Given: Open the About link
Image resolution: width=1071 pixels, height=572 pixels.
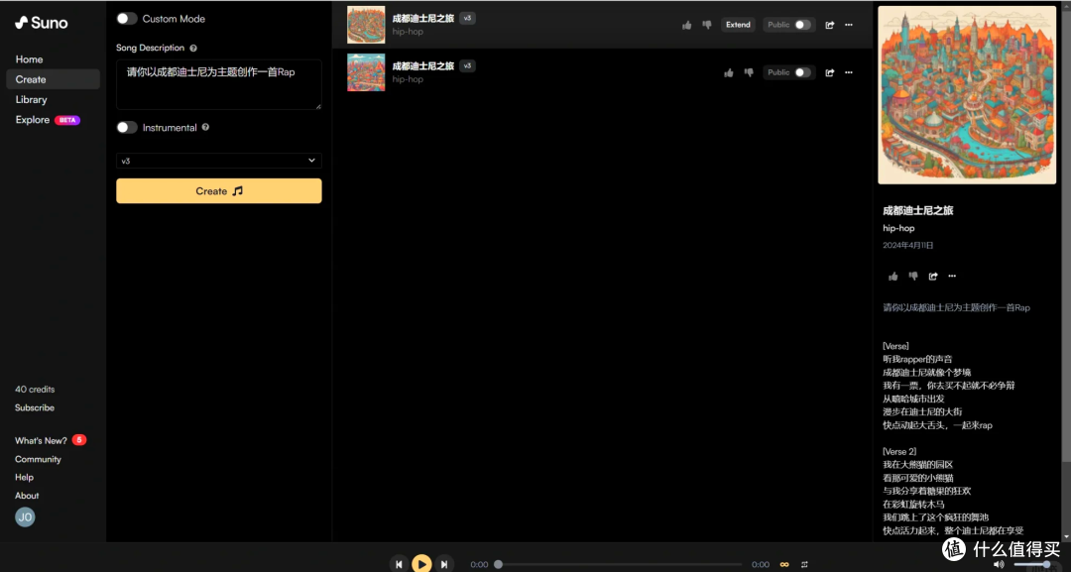Looking at the screenshot, I should pos(27,496).
